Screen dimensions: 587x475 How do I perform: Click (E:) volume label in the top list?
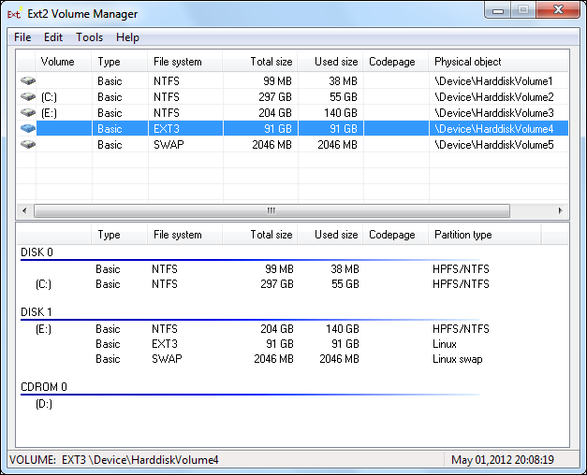tap(49, 113)
